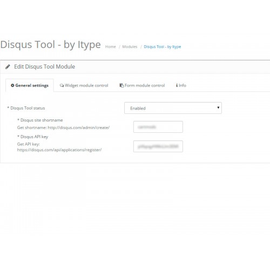The height and width of the screenshot is (270, 270).
Task: Click the Disqus API key input field
Action: click(158, 146)
